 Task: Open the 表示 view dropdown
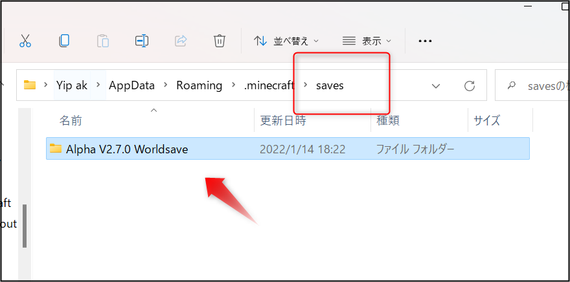[367, 41]
